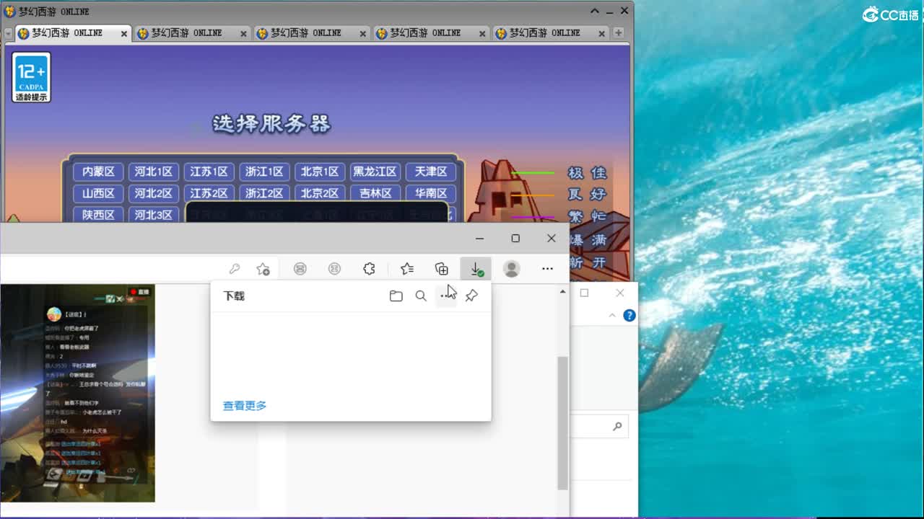Click the browser page vertical scrollbar thumb
Screen dimensions: 924x519
(563, 423)
